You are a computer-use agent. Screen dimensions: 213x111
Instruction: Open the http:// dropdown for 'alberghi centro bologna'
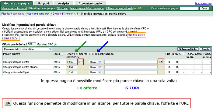(x=95, y=72)
